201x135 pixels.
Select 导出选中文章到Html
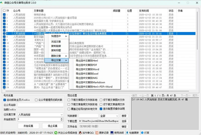tap(95, 61)
